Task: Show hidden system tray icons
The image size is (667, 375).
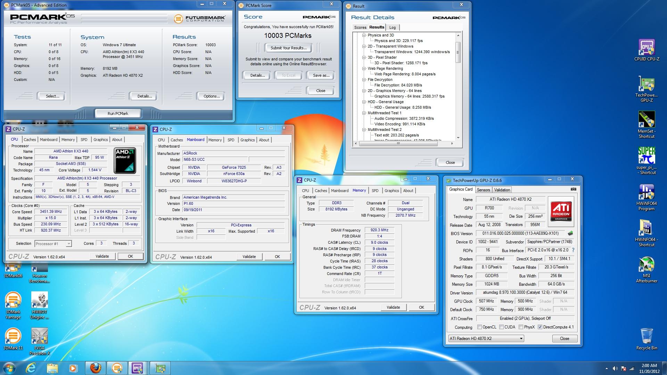Action: tap(607, 368)
